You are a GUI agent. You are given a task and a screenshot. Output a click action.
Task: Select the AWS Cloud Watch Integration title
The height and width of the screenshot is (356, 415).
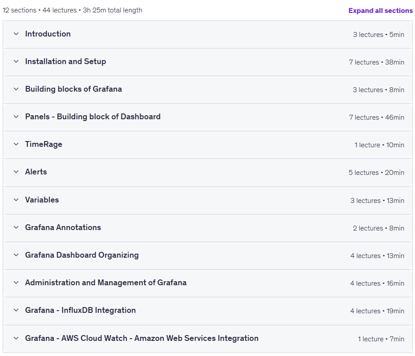click(x=142, y=338)
